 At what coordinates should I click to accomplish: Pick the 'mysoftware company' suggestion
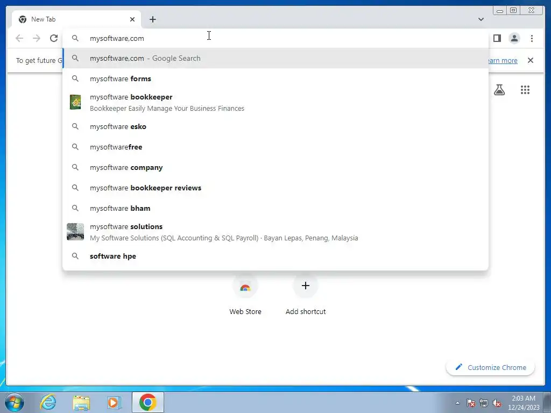(275, 168)
